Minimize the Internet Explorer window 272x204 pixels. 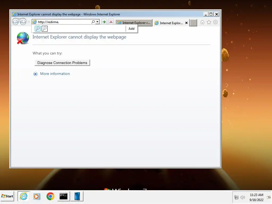[206, 14]
